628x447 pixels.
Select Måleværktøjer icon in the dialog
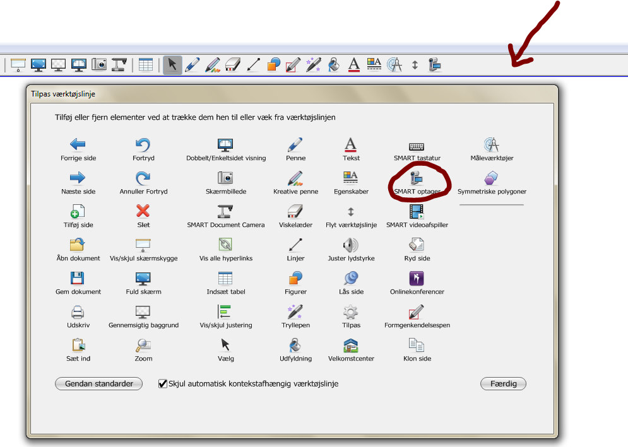click(492, 144)
